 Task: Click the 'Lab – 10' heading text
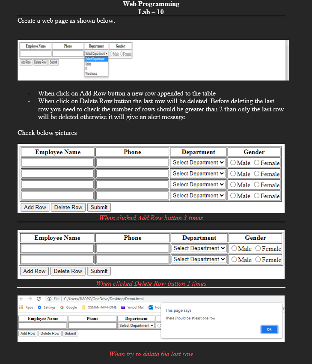151,12
